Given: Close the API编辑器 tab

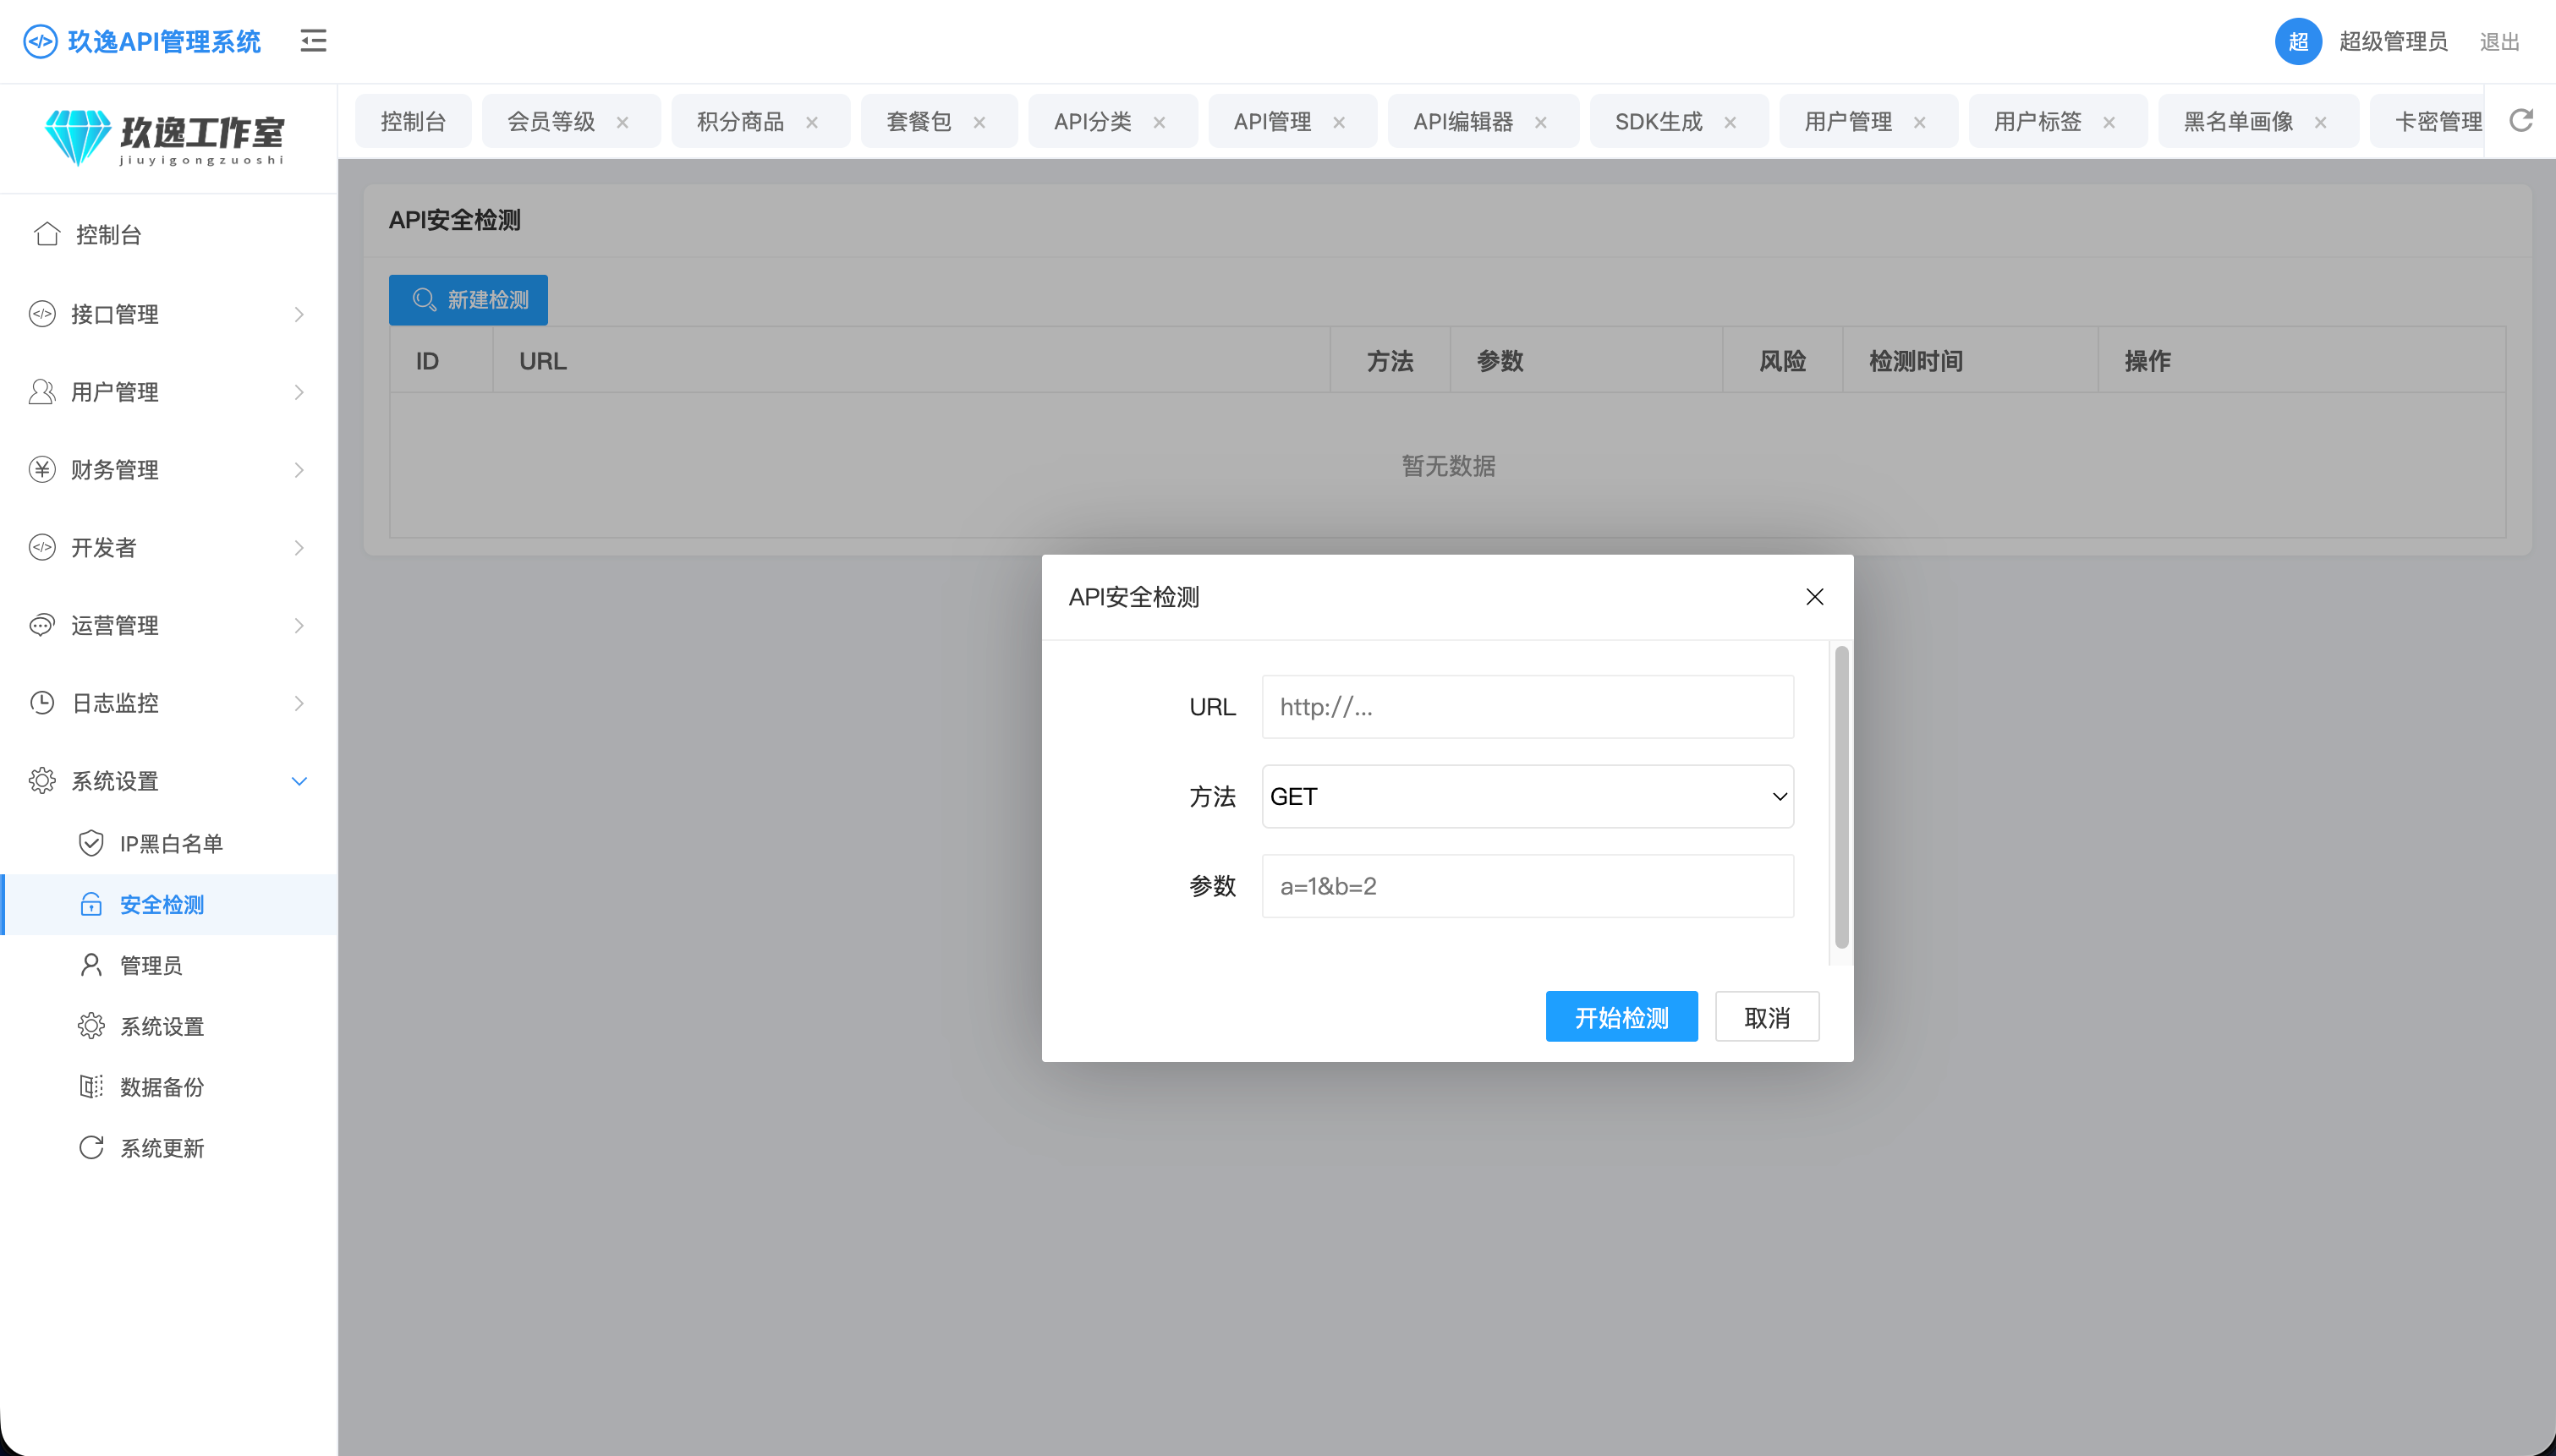Looking at the screenshot, I should [x=1541, y=122].
